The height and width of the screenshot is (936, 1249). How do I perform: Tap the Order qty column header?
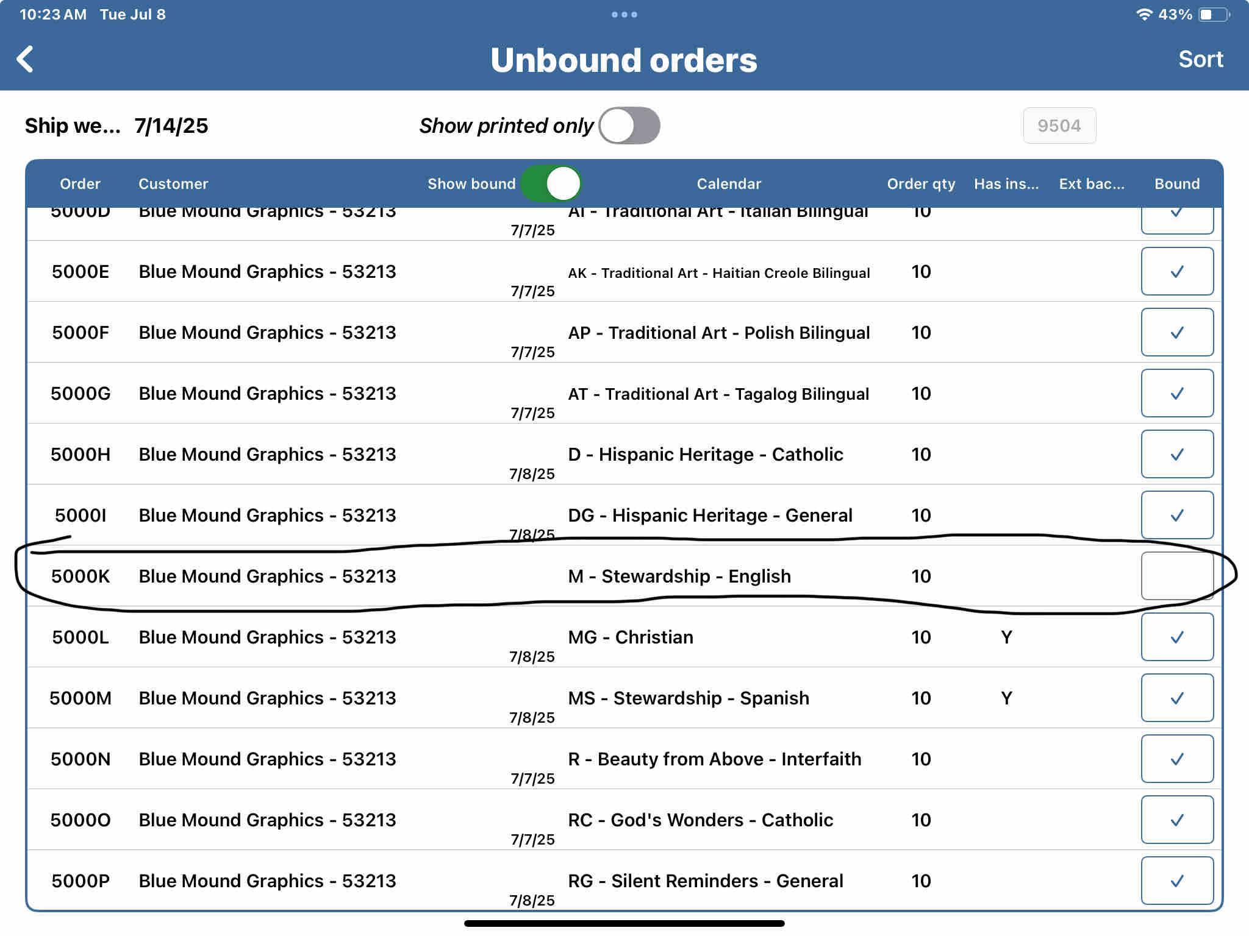click(x=920, y=184)
